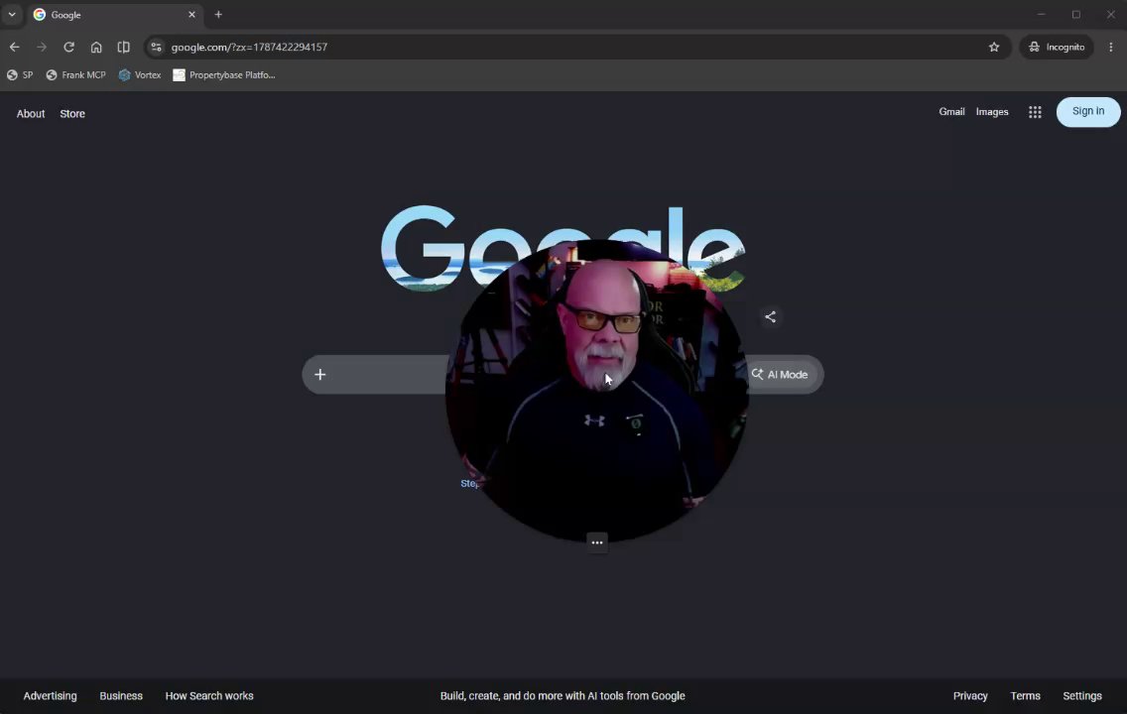This screenshot has height=714, width=1127.
Task: Click the forward navigation arrow
Action: click(42, 47)
